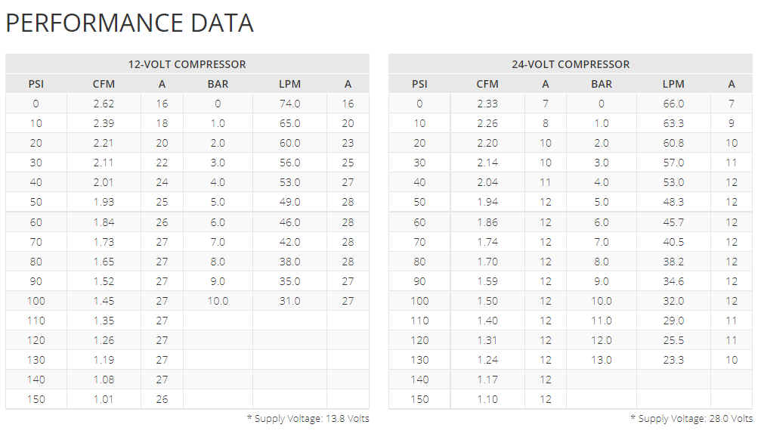Image resolution: width=761 pixels, height=440 pixels.
Task: Select the 1.10 CFM cell at 150 PSI
Action: (487, 399)
